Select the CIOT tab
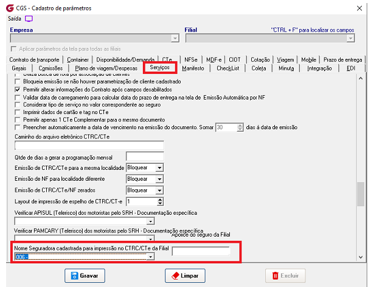The width and height of the screenshot is (368, 287). click(235, 60)
